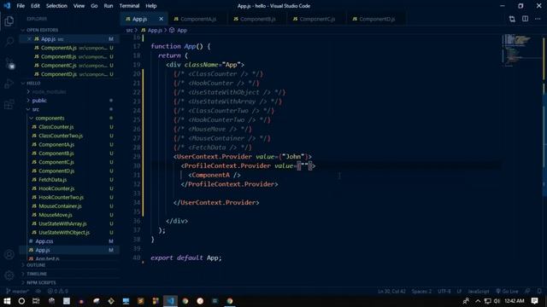Collapse the Open Editors section
This screenshot has width=547, height=307.
coord(42,30)
